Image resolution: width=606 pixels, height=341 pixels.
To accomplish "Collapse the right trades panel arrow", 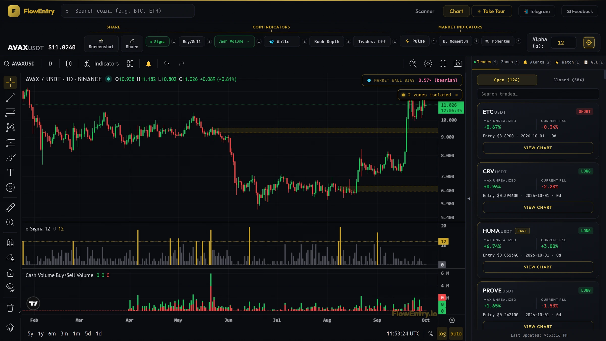I will pyautogui.click(x=469, y=199).
